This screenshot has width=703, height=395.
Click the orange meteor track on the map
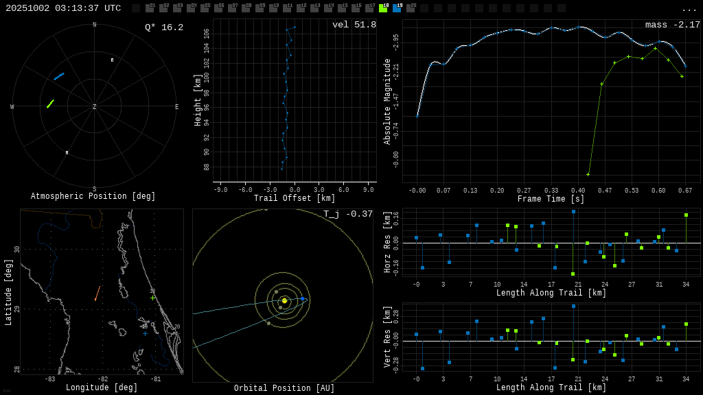click(x=97, y=294)
